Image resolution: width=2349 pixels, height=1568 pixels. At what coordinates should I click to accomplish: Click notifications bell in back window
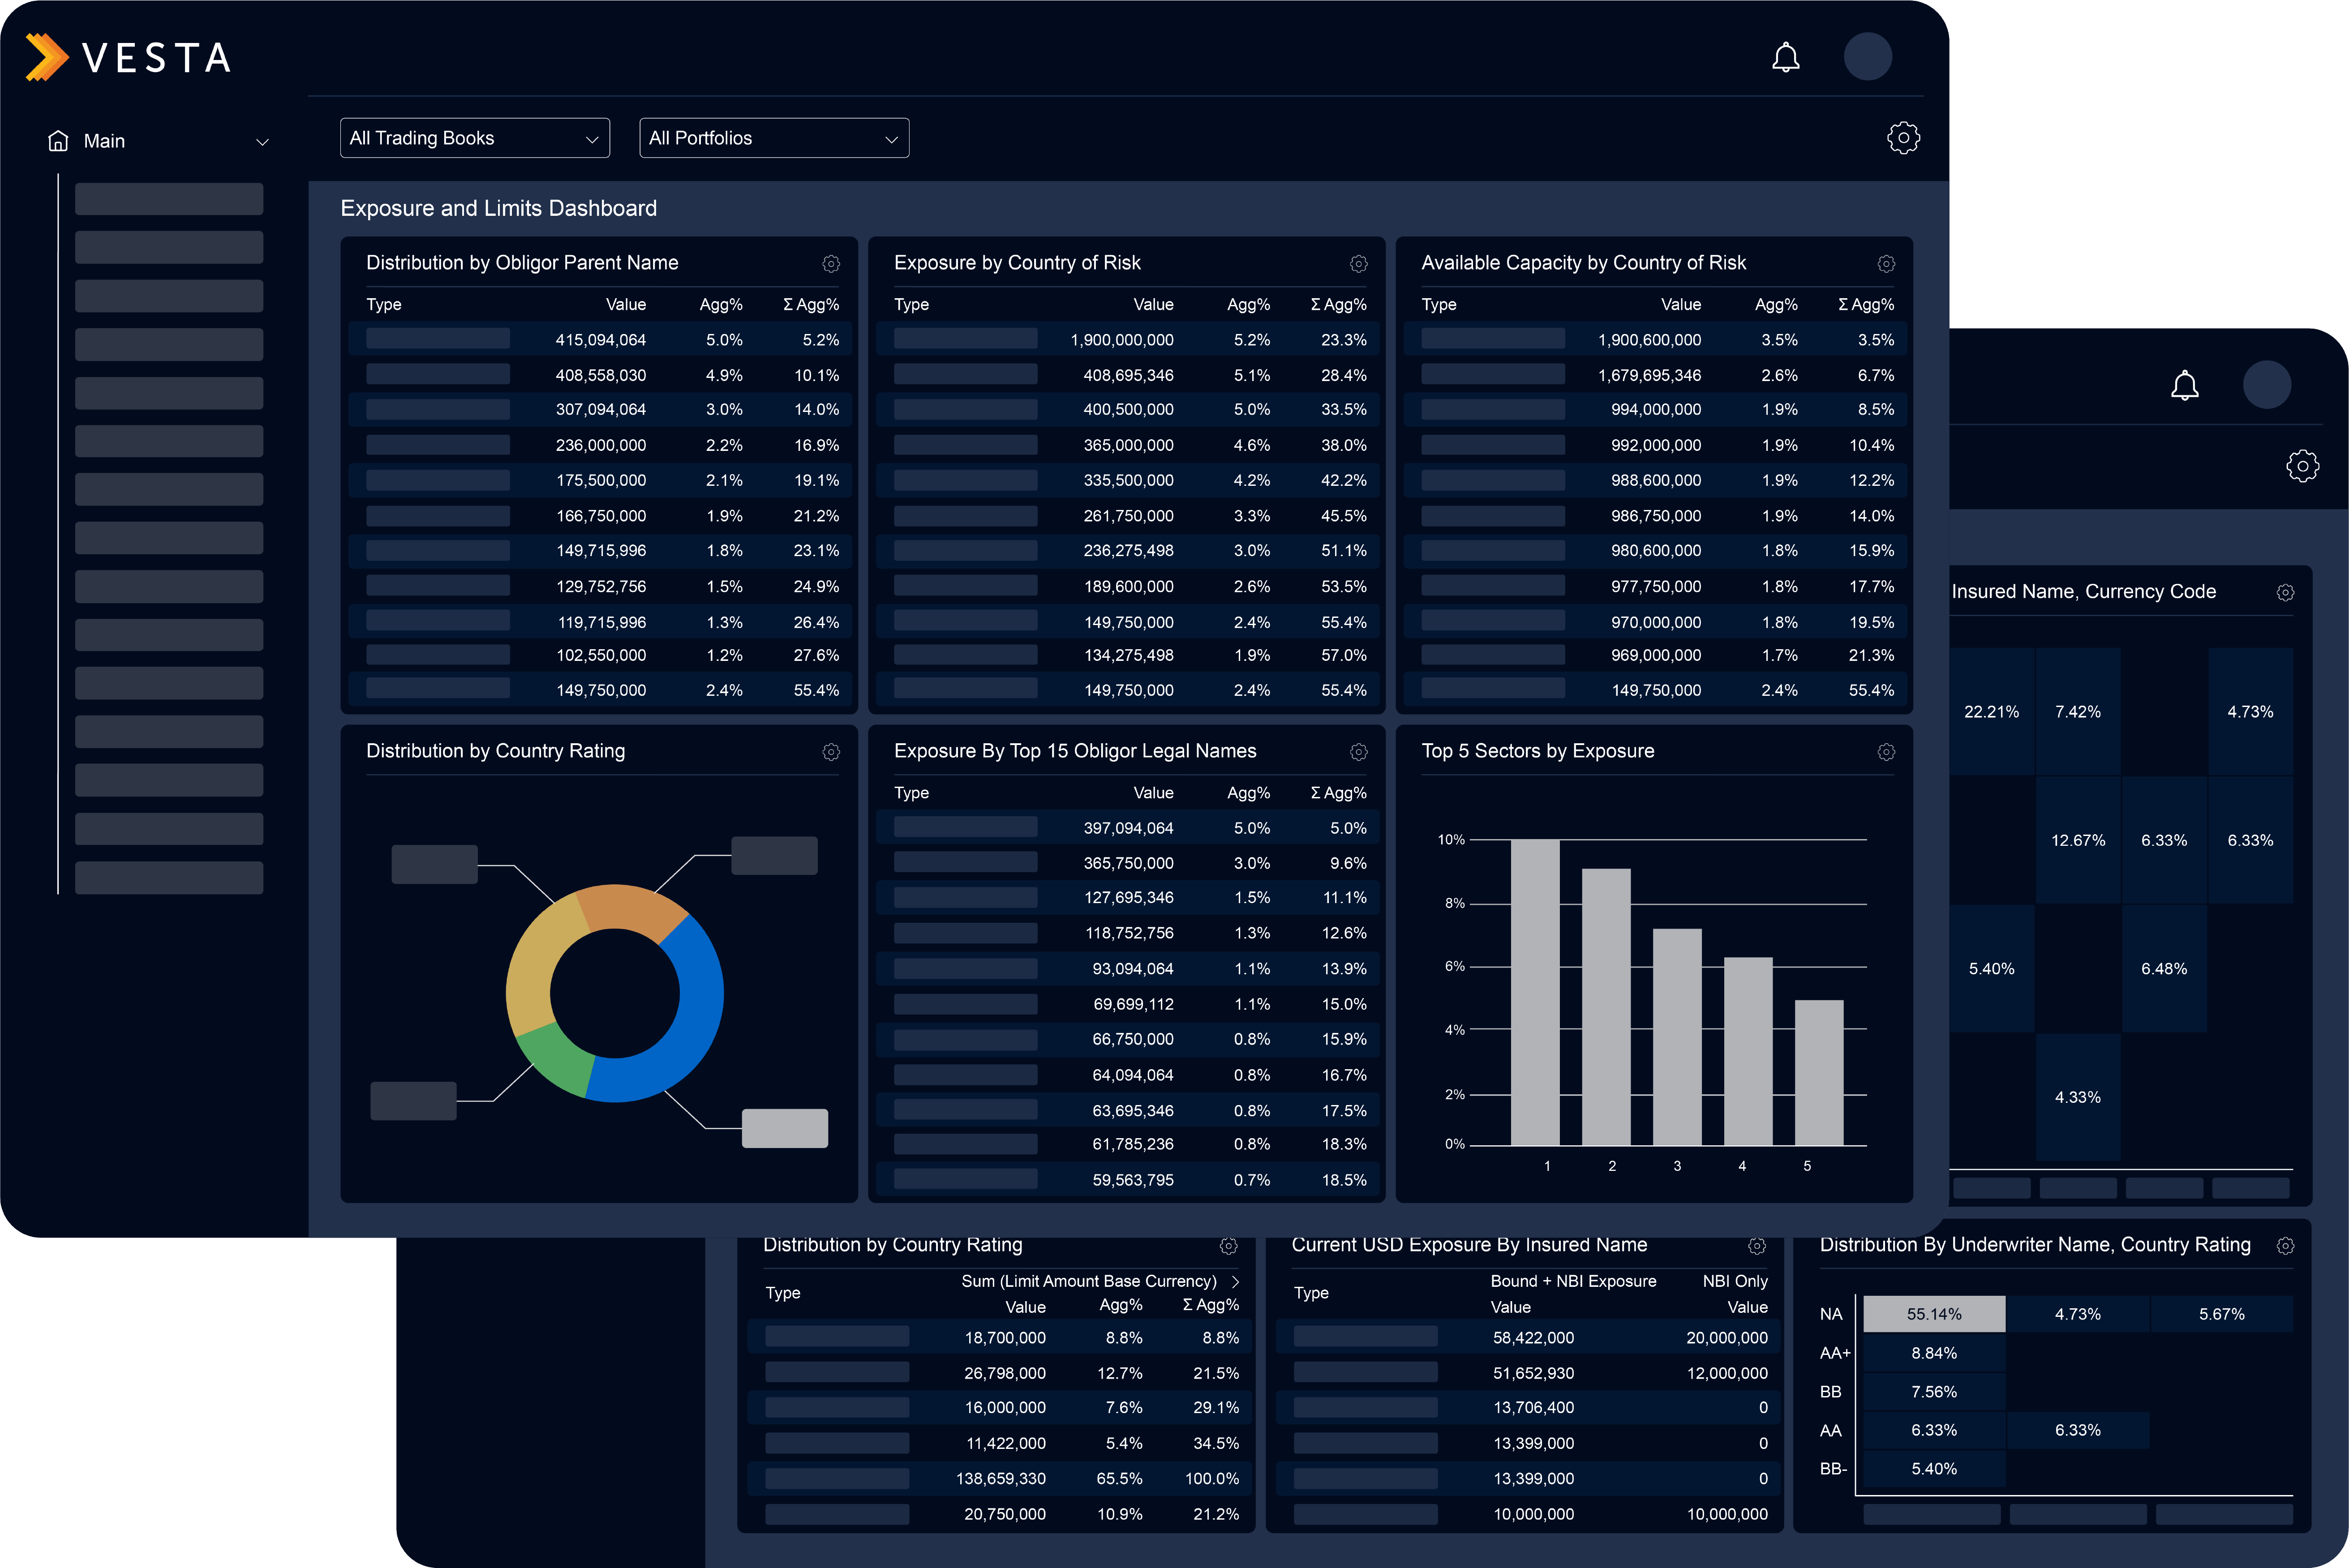(2185, 386)
